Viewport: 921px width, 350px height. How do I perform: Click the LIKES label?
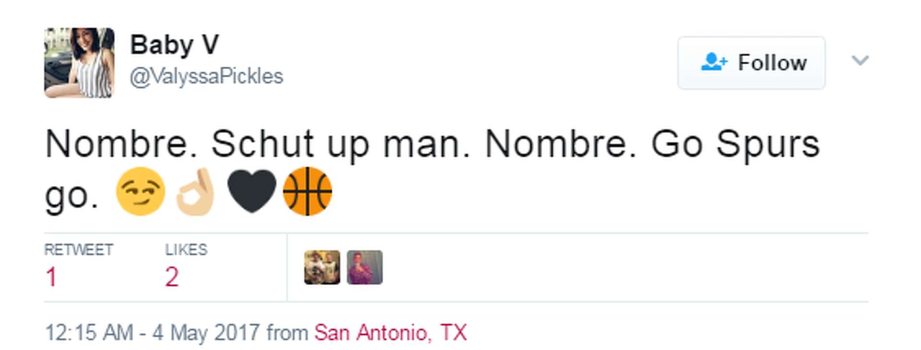186,250
